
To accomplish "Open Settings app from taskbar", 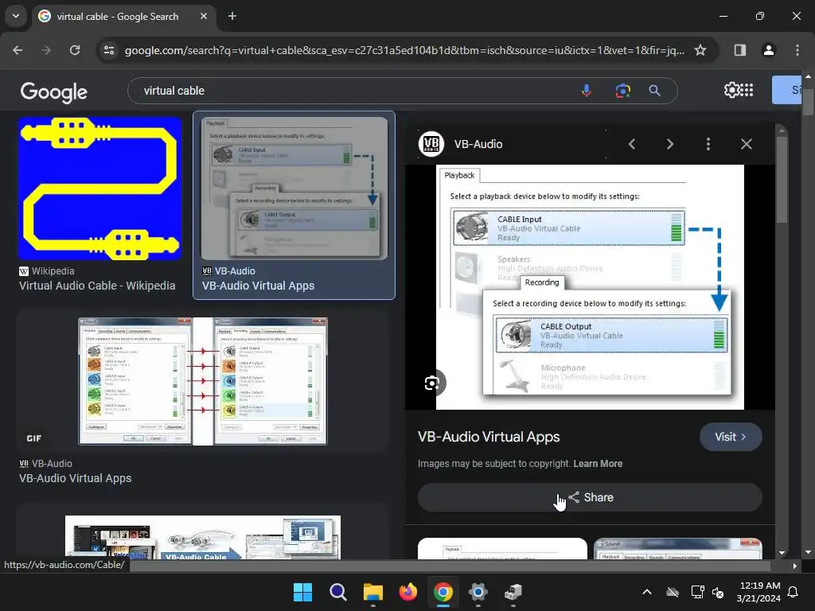I will click(x=478, y=592).
